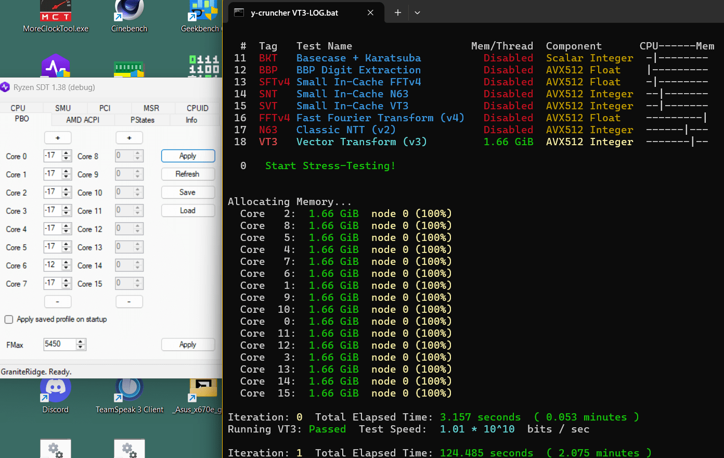
Task: Open the Geekbench desktop shortcut
Action: point(202,17)
